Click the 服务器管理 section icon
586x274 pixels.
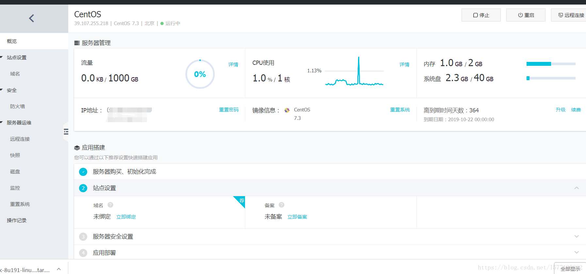[x=77, y=43]
